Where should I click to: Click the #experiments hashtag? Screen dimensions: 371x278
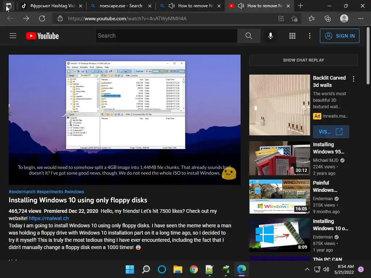(x=50, y=192)
